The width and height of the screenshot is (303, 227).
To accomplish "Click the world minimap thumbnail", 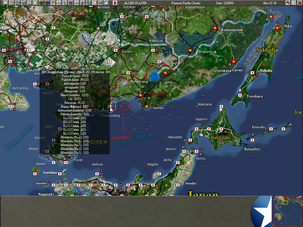I will (287, 211).
